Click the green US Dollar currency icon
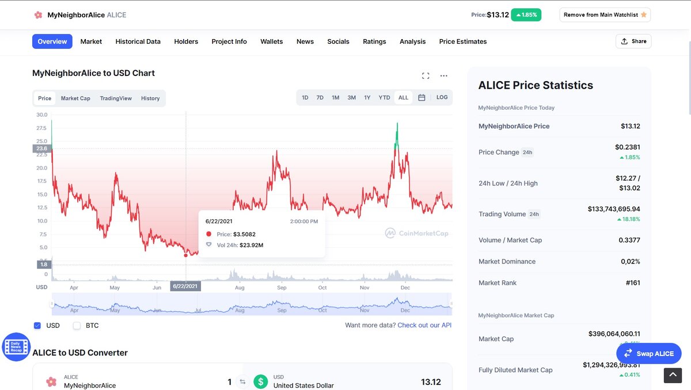Screen dimensions: 691x390 pyautogui.click(x=261, y=382)
